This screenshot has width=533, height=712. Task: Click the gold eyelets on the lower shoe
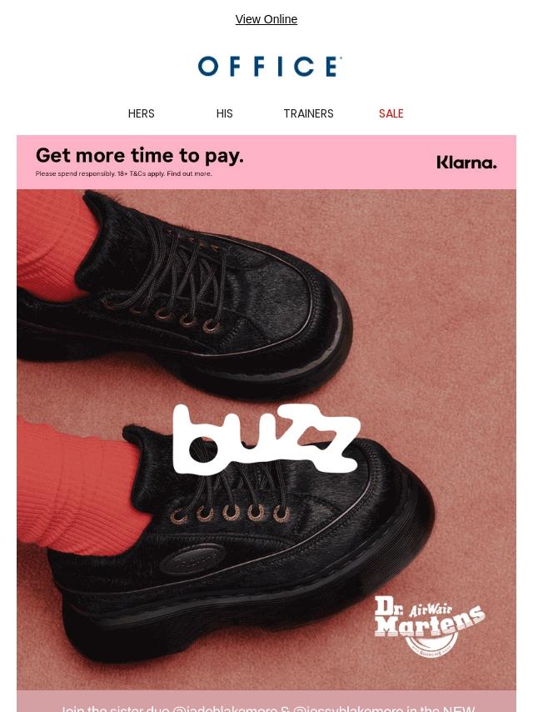tap(230, 513)
